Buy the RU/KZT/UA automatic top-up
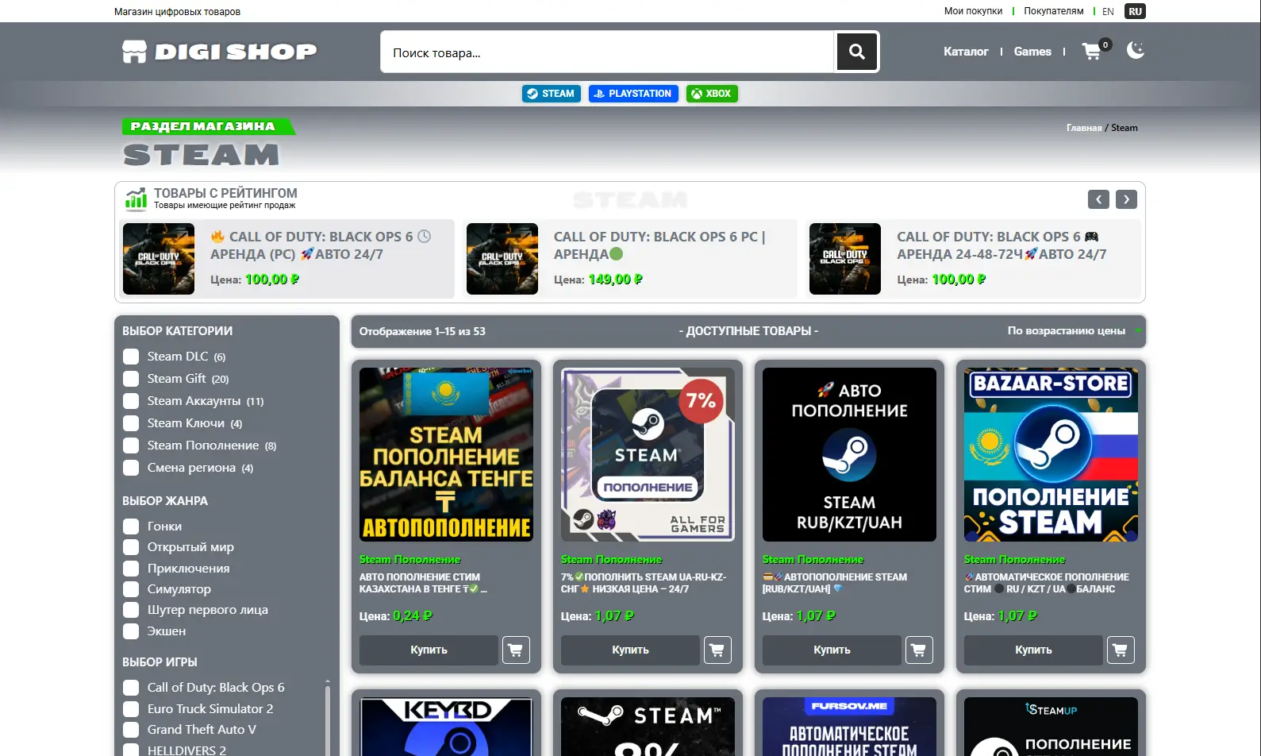This screenshot has width=1261, height=756. (x=1033, y=650)
